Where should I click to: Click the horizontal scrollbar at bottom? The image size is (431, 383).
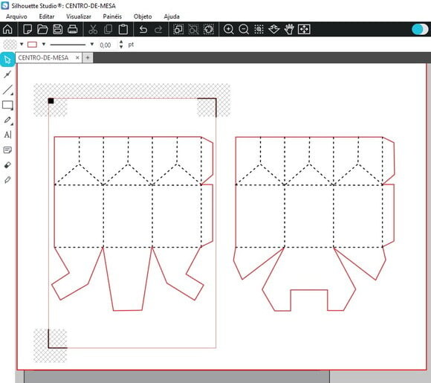point(177,376)
